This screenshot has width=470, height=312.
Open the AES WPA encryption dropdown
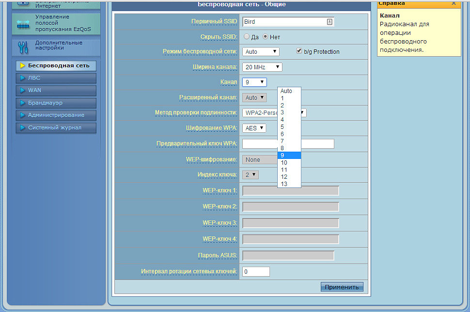point(254,128)
